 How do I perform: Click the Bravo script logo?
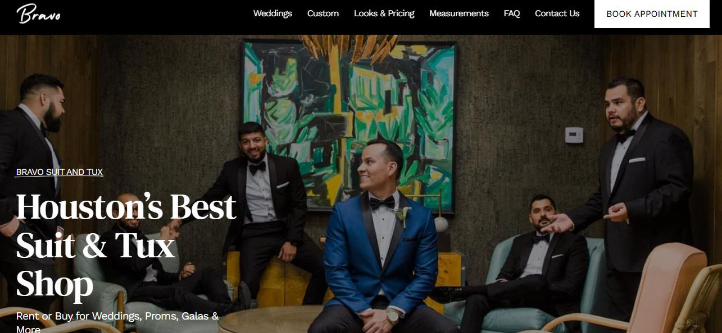coord(38,13)
